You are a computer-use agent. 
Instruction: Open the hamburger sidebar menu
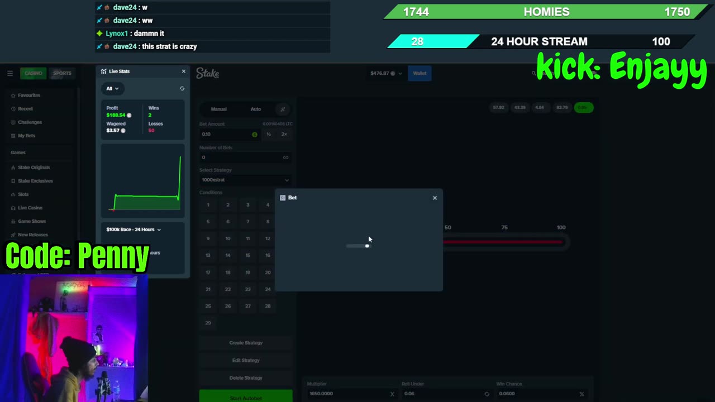click(10, 73)
